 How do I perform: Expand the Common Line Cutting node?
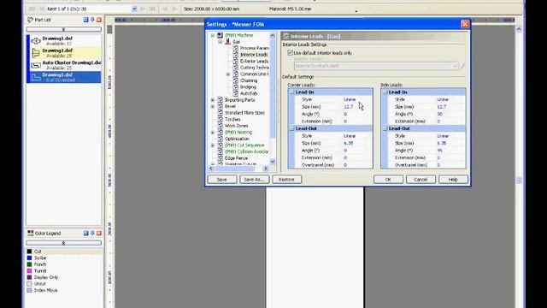click(228, 74)
